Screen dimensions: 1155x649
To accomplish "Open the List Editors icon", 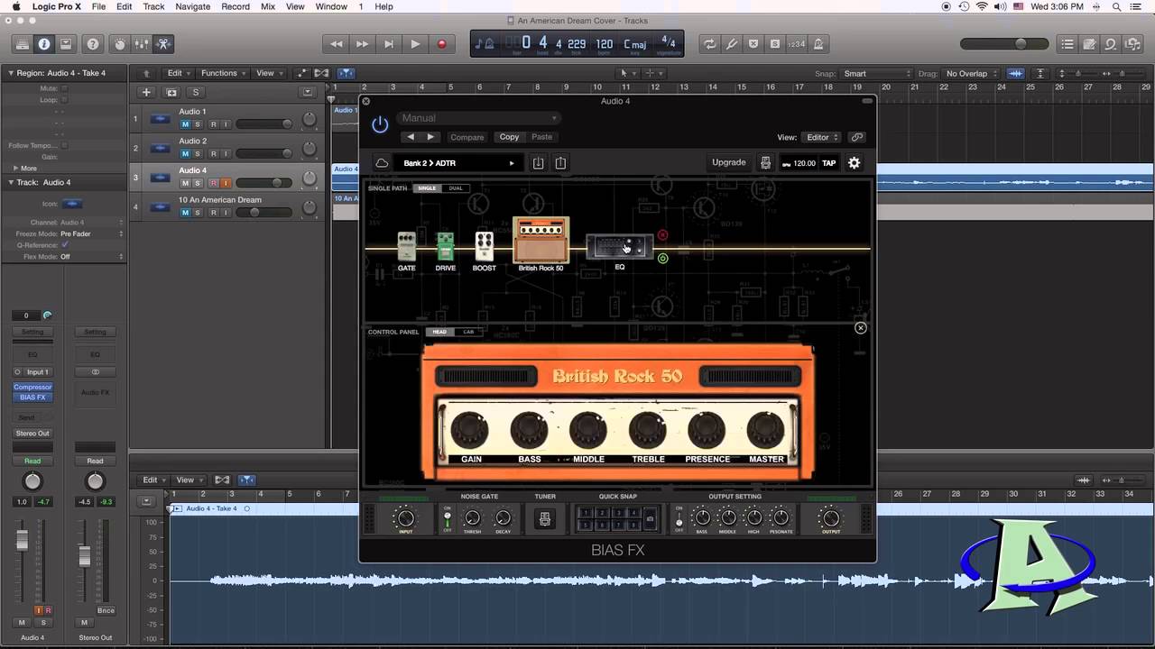I will coord(1067,43).
